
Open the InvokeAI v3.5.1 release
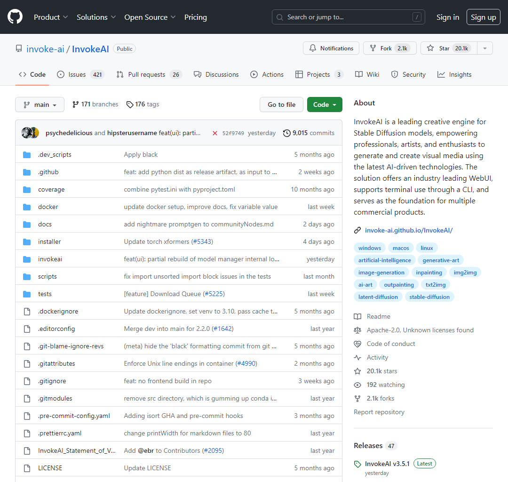(387, 464)
